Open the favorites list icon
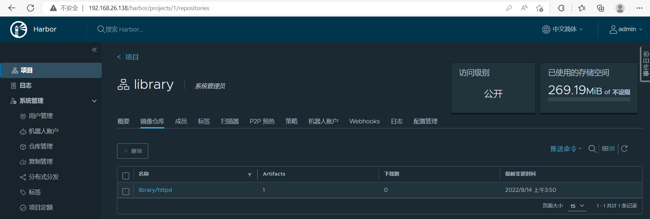This screenshot has height=219, width=650. coord(582,8)
